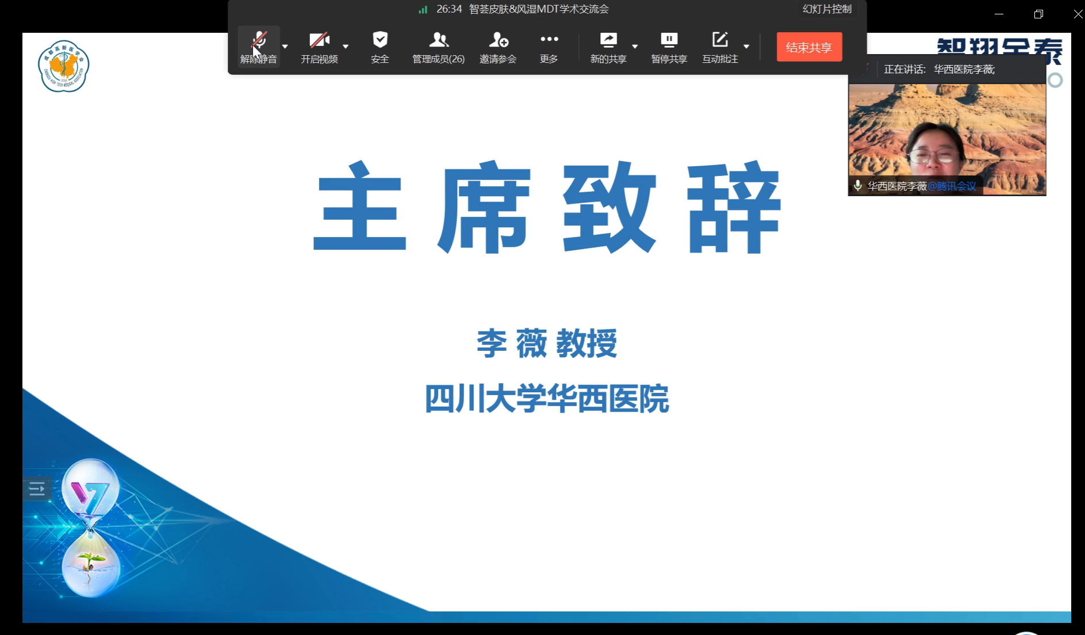Click the Tencent Meeting (@腾讯会议) label
This screenshot has height=635, width=1085.
click(952, 186)
